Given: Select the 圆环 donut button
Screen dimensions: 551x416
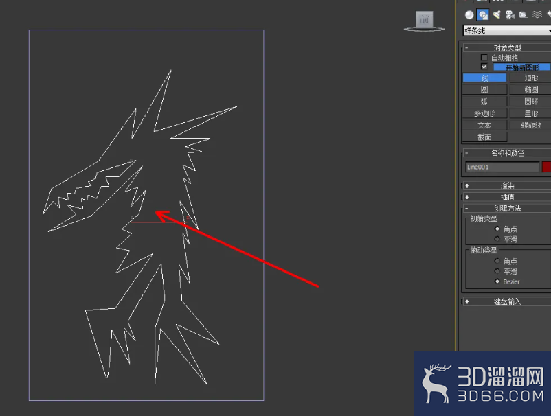Looking at the screenshot, I should (530, 102).
